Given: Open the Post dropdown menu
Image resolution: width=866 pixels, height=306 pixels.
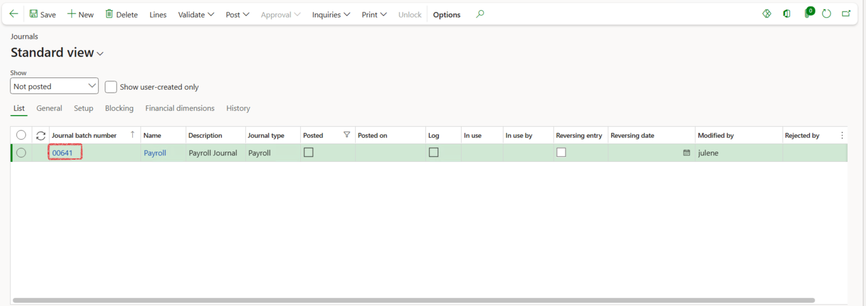Looking at the screenshot, I should 237,15.
